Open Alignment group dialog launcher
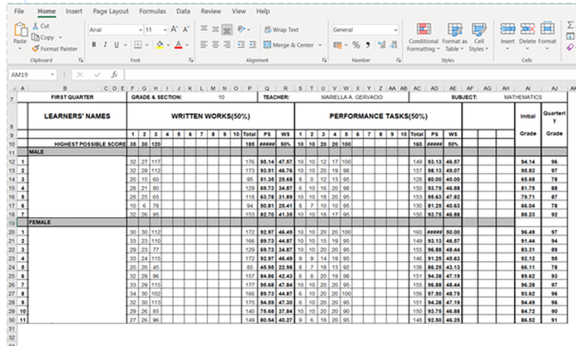Viewport: 576px width, 346px height. coord(324,60)
